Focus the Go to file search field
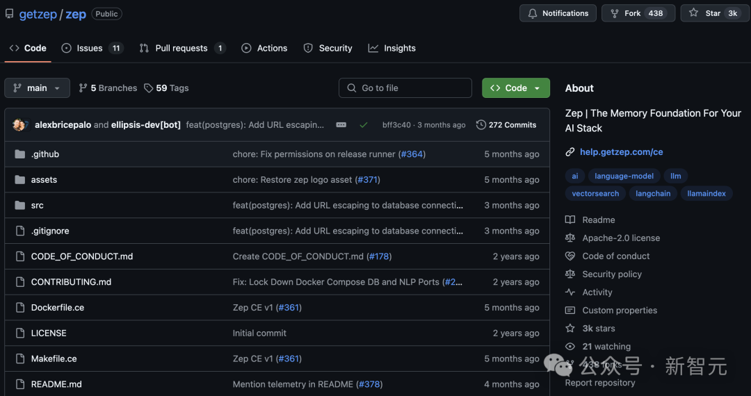This screenshot has height=396, width=751. click(x=405, y=88)
